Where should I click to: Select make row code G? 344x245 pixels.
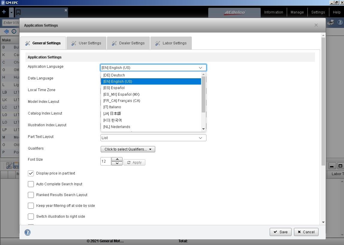tap(10, 70)
